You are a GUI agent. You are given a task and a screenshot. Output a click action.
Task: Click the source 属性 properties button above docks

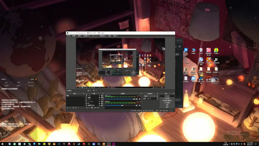(x=90, y=91)
